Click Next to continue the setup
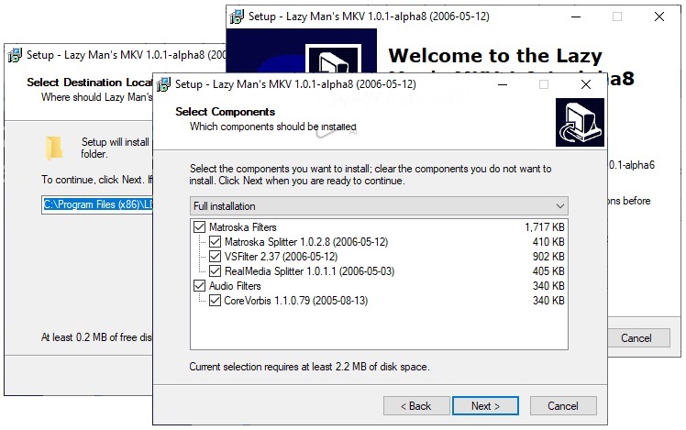The height and width of the screenshot is (430, 686). (485, 405)
